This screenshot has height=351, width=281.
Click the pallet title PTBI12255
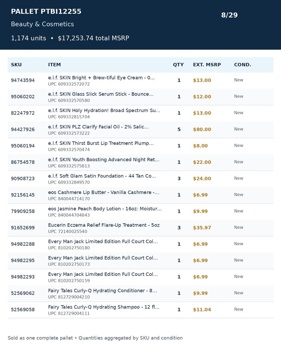(x=46, y=12)
